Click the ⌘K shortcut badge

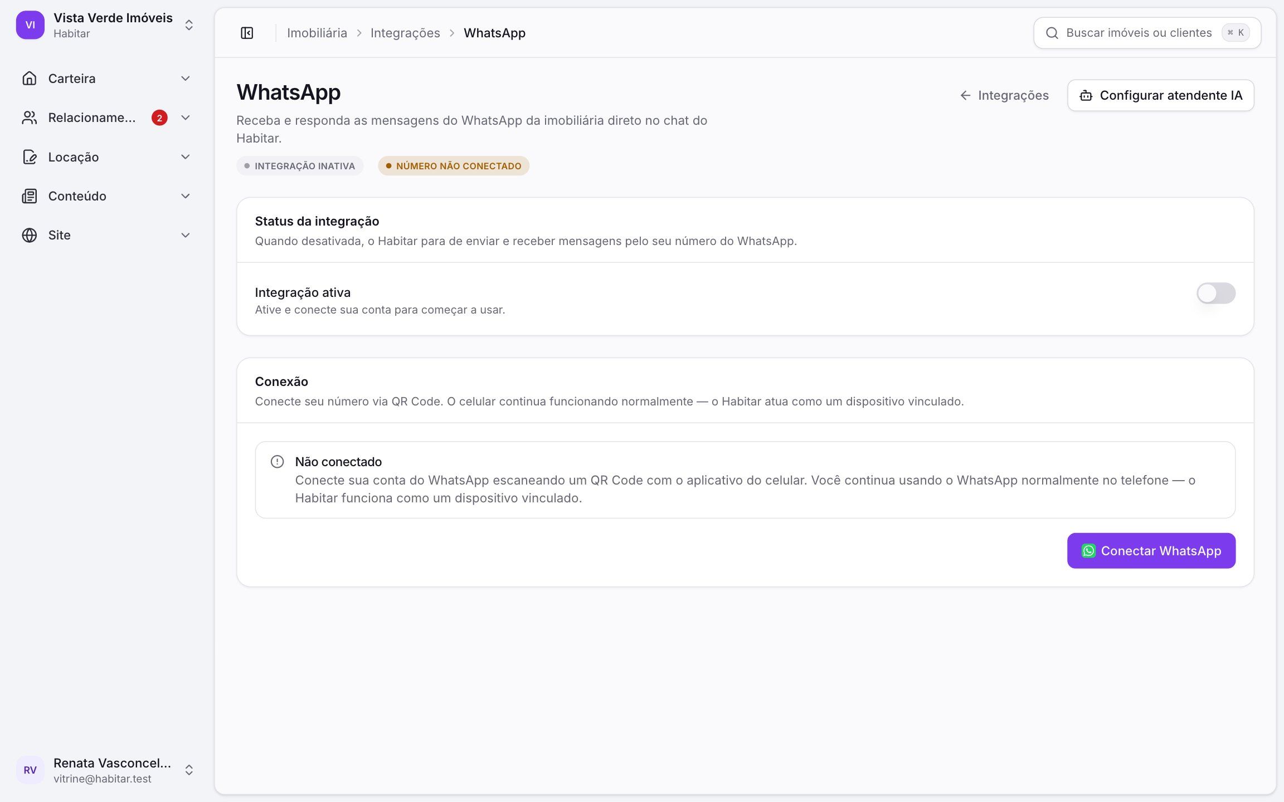pyautogui.click(x=1236, y=33)
